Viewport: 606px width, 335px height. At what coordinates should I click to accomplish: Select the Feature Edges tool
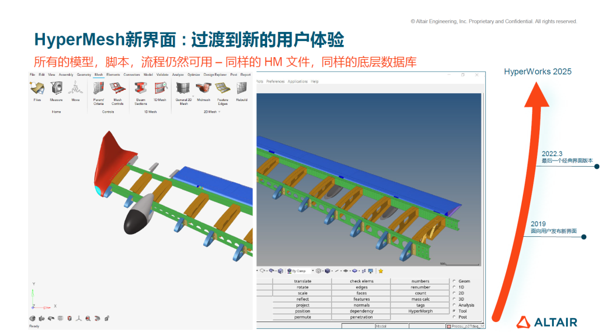point(223,89)
